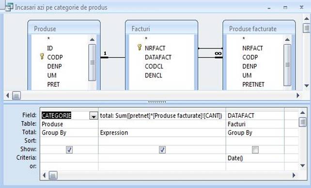This screenshot has width=311, height=188.
Task: Click the query window icon beside the title
Action: coord(9,7)
